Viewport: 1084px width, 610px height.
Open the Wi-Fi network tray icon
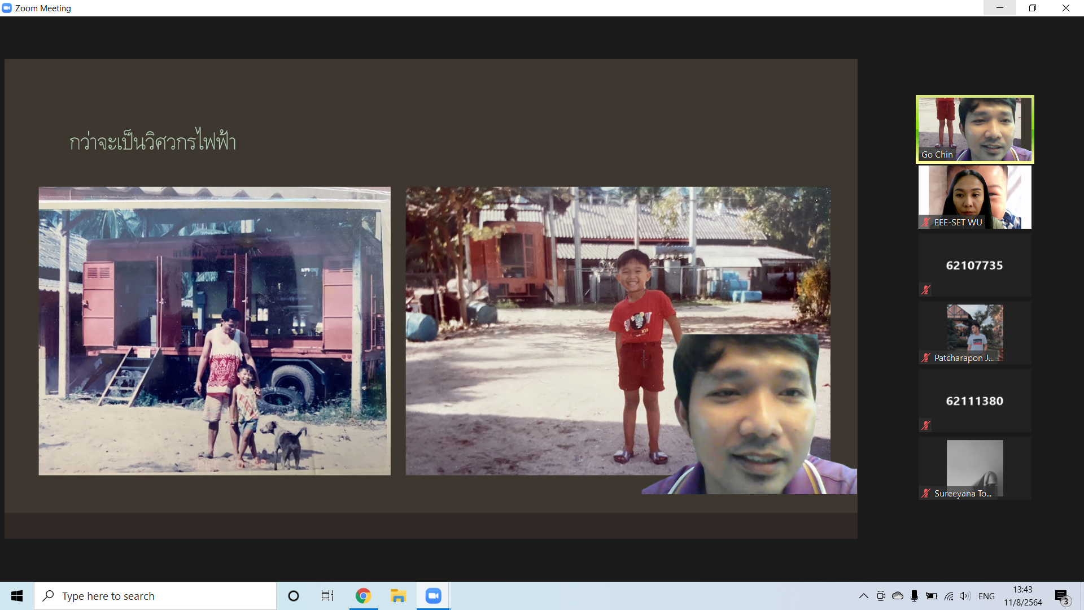coord(948,596)
